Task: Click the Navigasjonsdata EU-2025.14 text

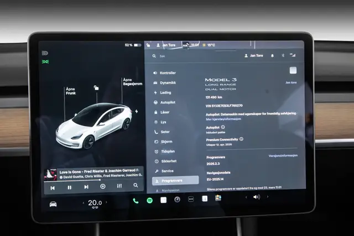Action: (215, 179)
